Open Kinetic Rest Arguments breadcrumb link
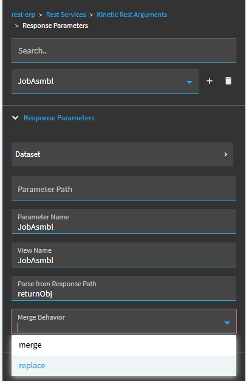Viewport: 246px width, 381px height. pyautogui.click(x=132, y=15)
